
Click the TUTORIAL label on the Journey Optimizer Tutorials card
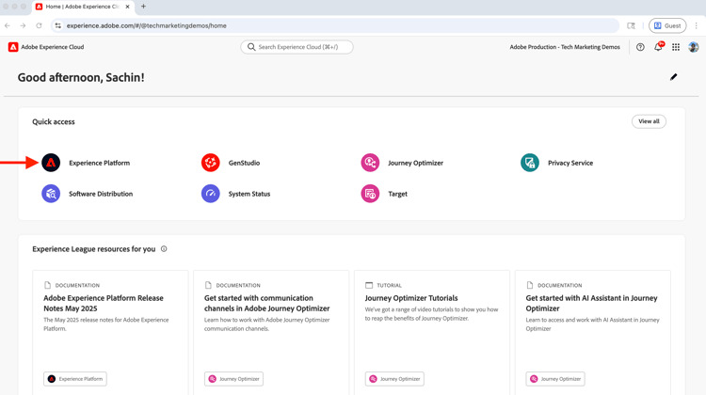(389, 285)
